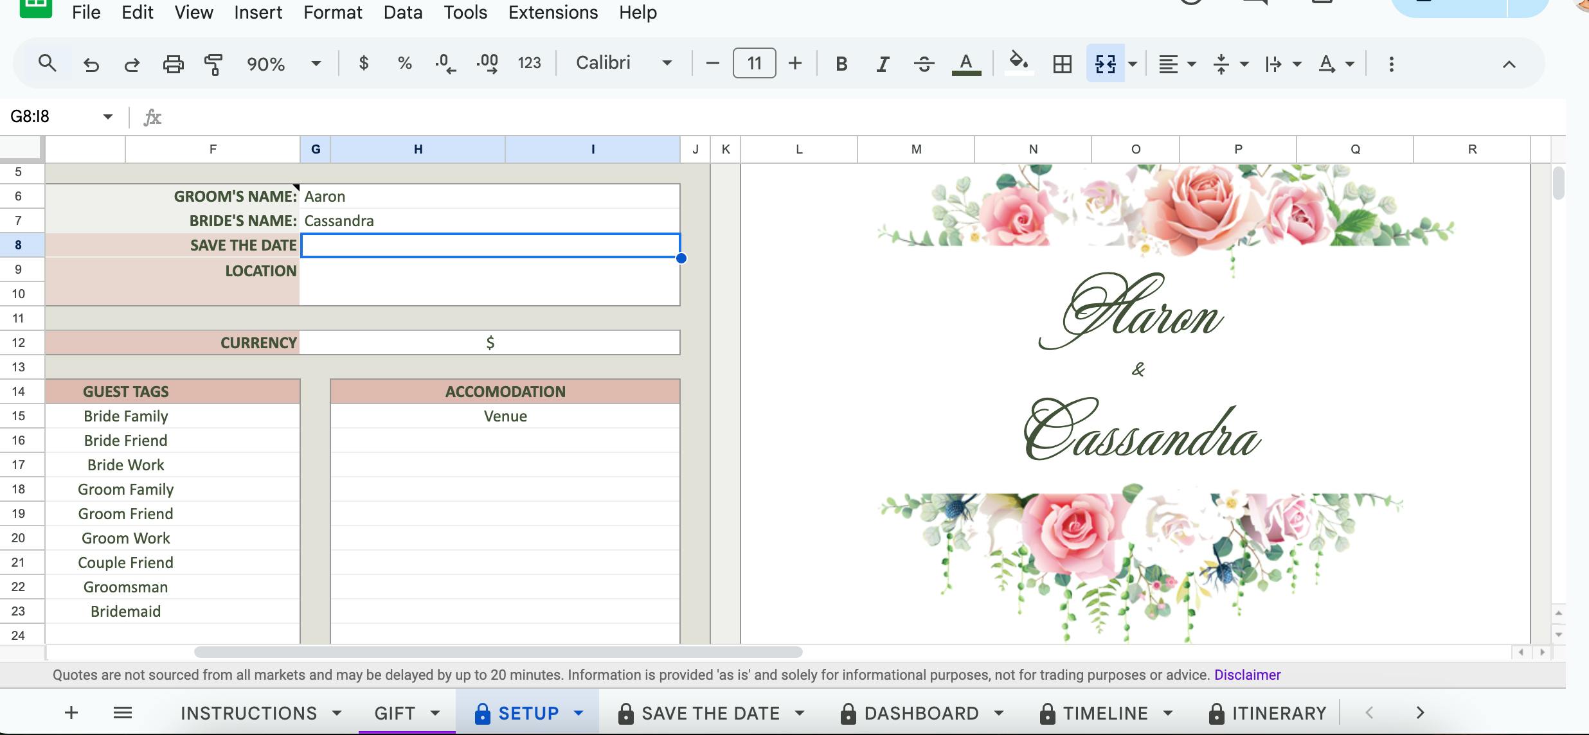Image resolution: width=1589 pixels, height=735 pixels.
Task: Open the fill color paint bucket
Action: (x=1018, y=62)
